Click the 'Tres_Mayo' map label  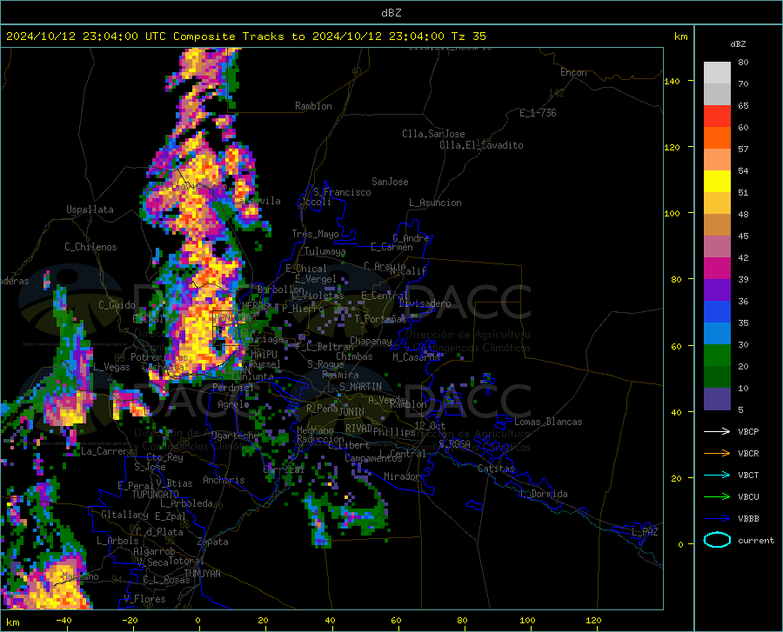[x=315, y=234]
